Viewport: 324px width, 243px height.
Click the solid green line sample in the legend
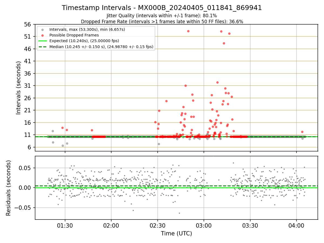pos(42,41)
